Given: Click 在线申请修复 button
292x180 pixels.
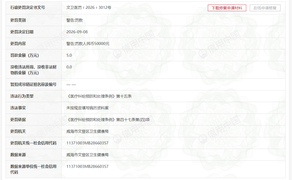Looking at the screenshot, I should coord(265,8).
